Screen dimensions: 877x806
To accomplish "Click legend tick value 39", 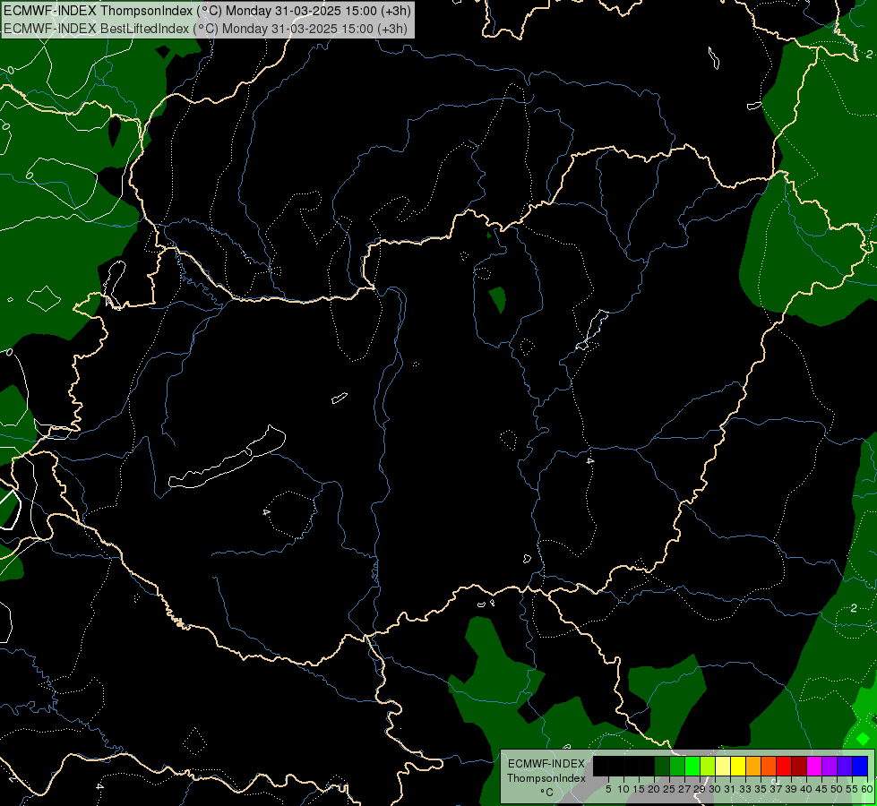I will tap(790, 789).
